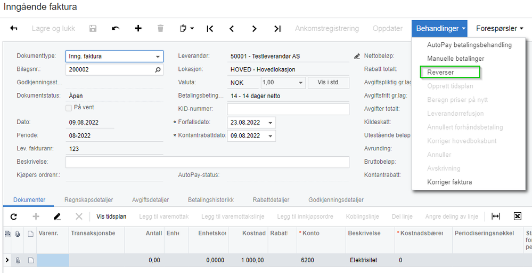
Task: Switch to Rabattdetaljer tab
Action: [271, 199]
